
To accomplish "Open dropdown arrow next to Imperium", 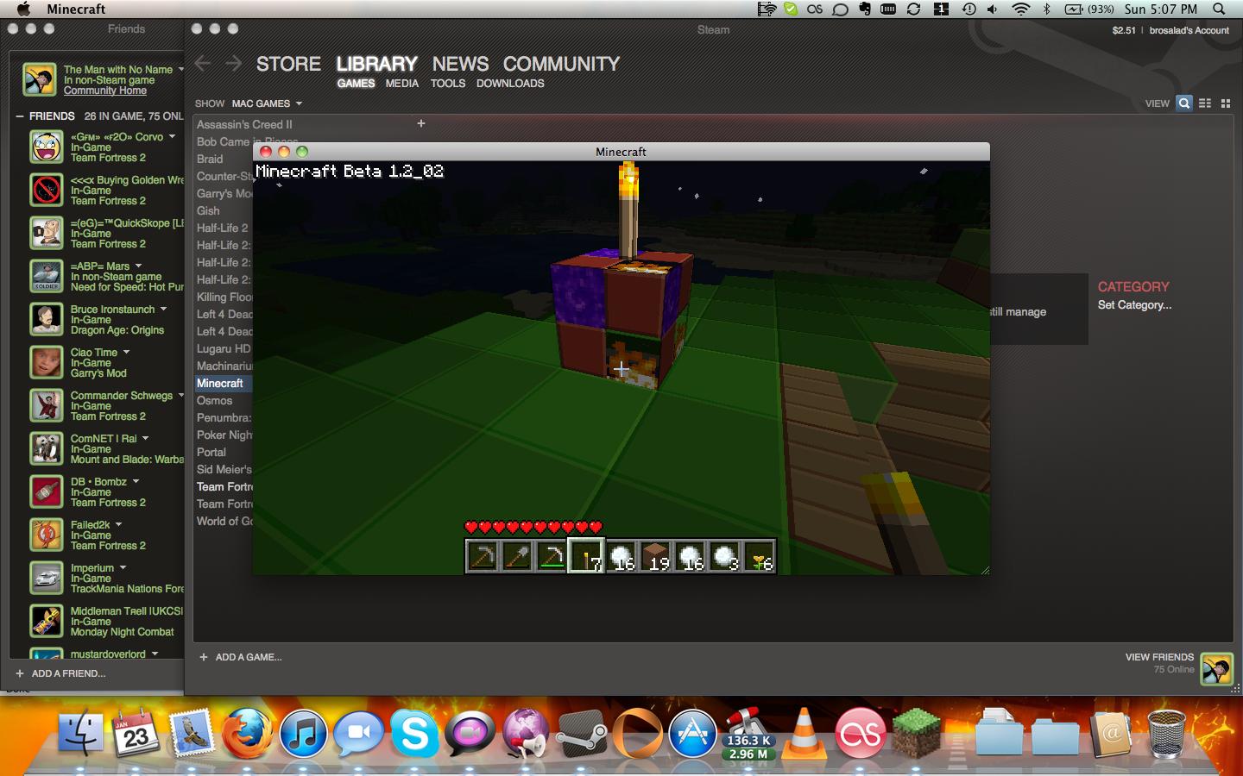I will coord(123,567).
